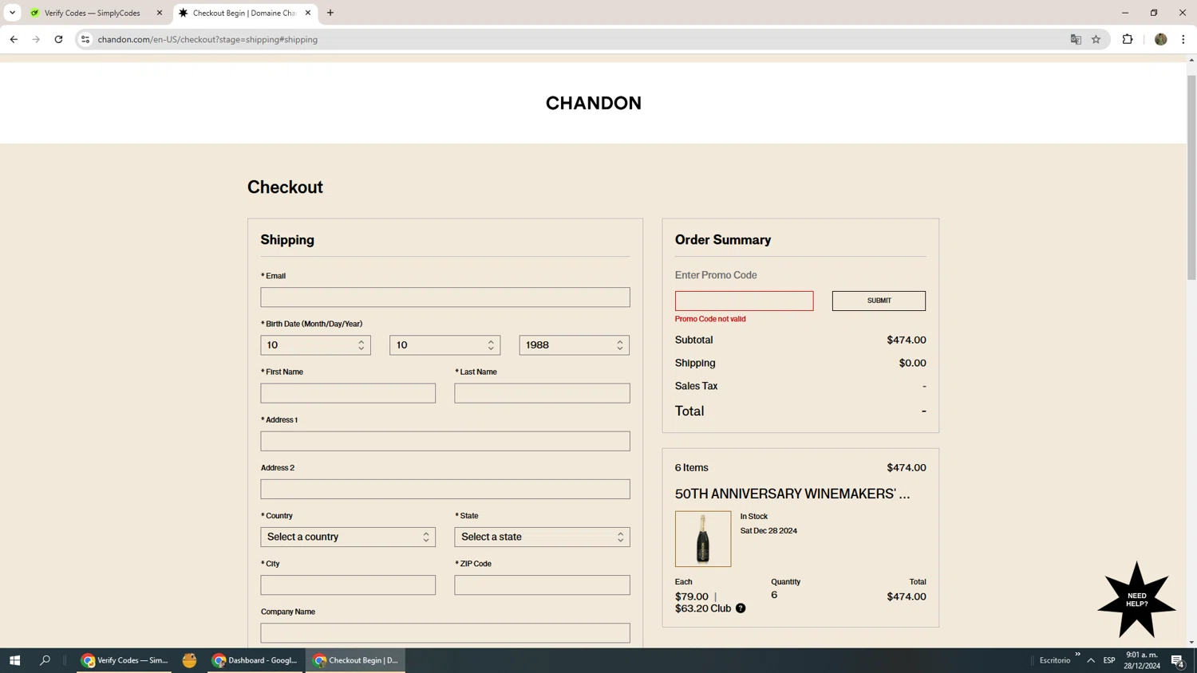Click the ESP language indicator
The height and width of the screenshot is (673, 1197).
tap(1109, 660)
